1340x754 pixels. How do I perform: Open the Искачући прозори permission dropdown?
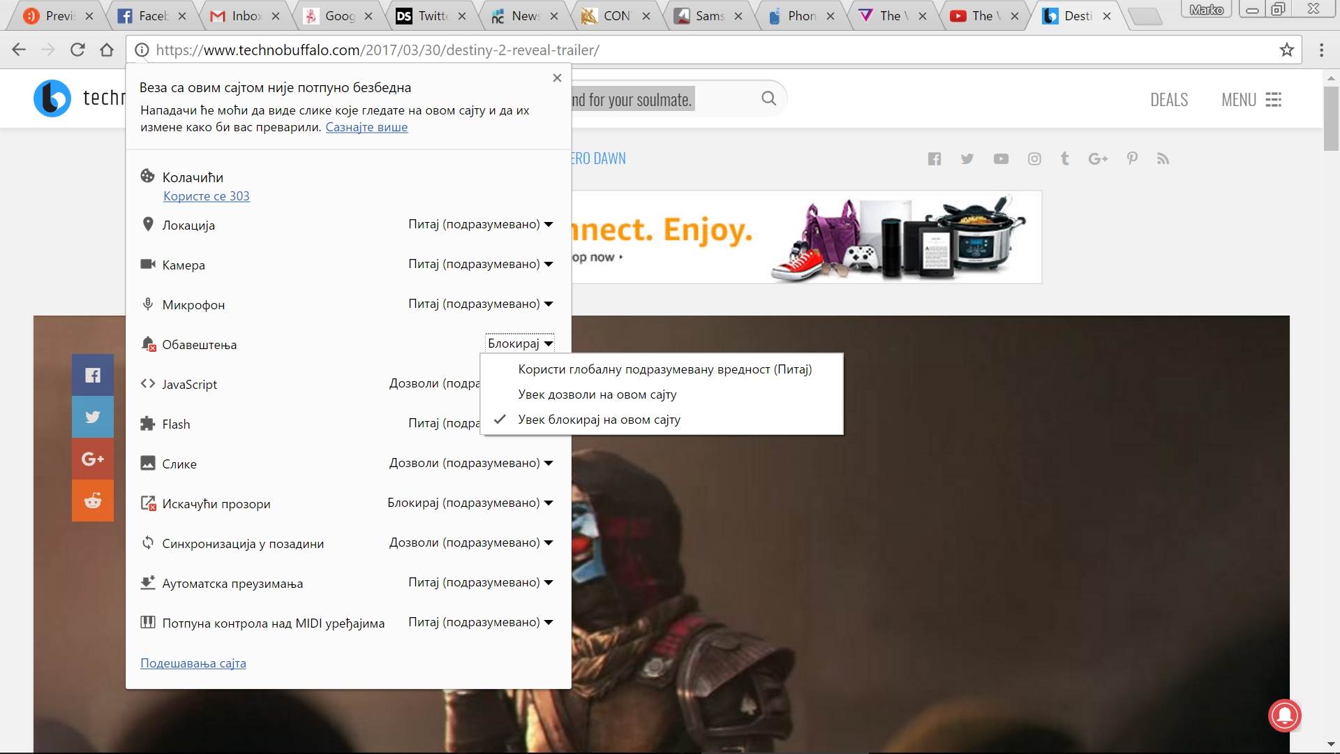[470, 503]
